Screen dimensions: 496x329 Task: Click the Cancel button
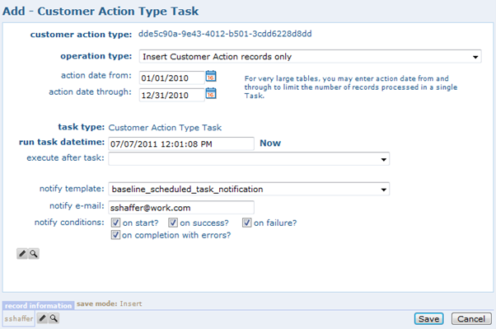(x=471, y=319)
